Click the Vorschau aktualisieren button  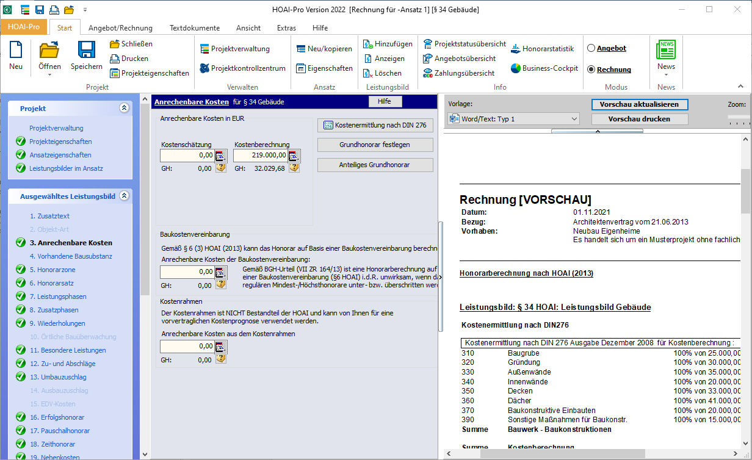tap(640, 104)
